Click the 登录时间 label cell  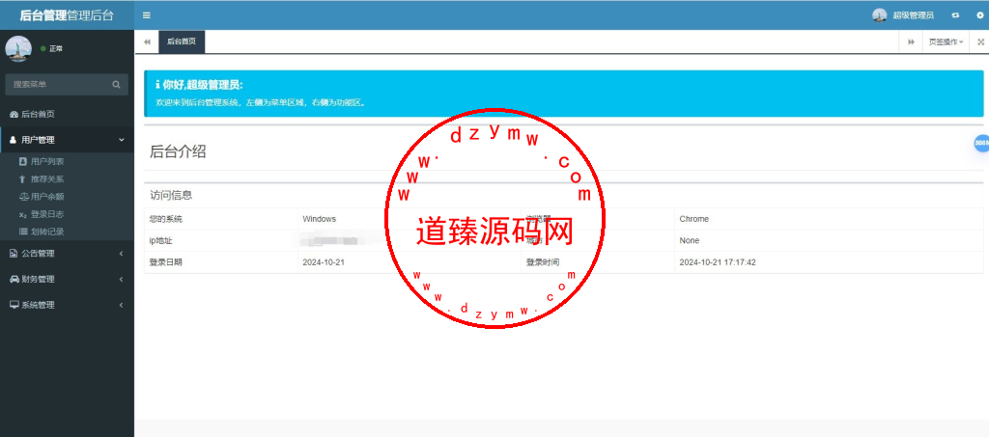[598, 262]
